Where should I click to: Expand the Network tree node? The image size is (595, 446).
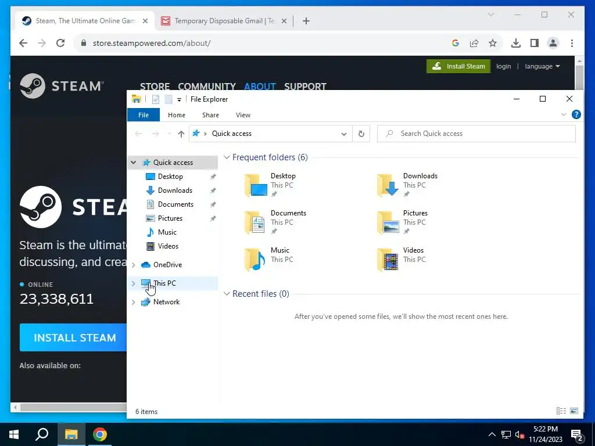tap(134, 302)
